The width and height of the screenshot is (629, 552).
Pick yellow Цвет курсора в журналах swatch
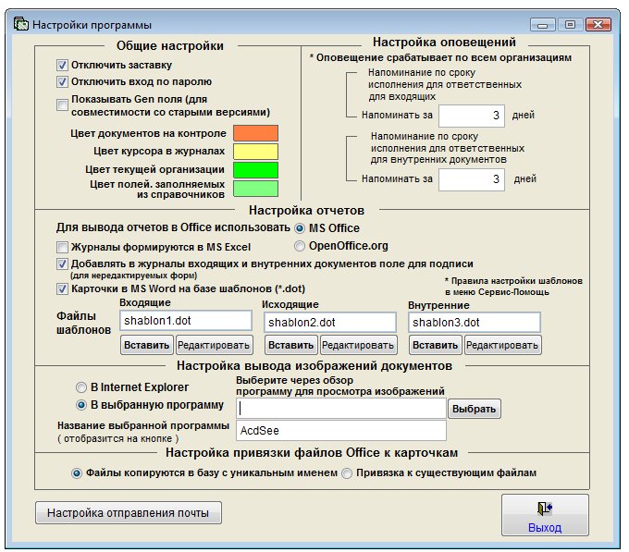[256, 152]
